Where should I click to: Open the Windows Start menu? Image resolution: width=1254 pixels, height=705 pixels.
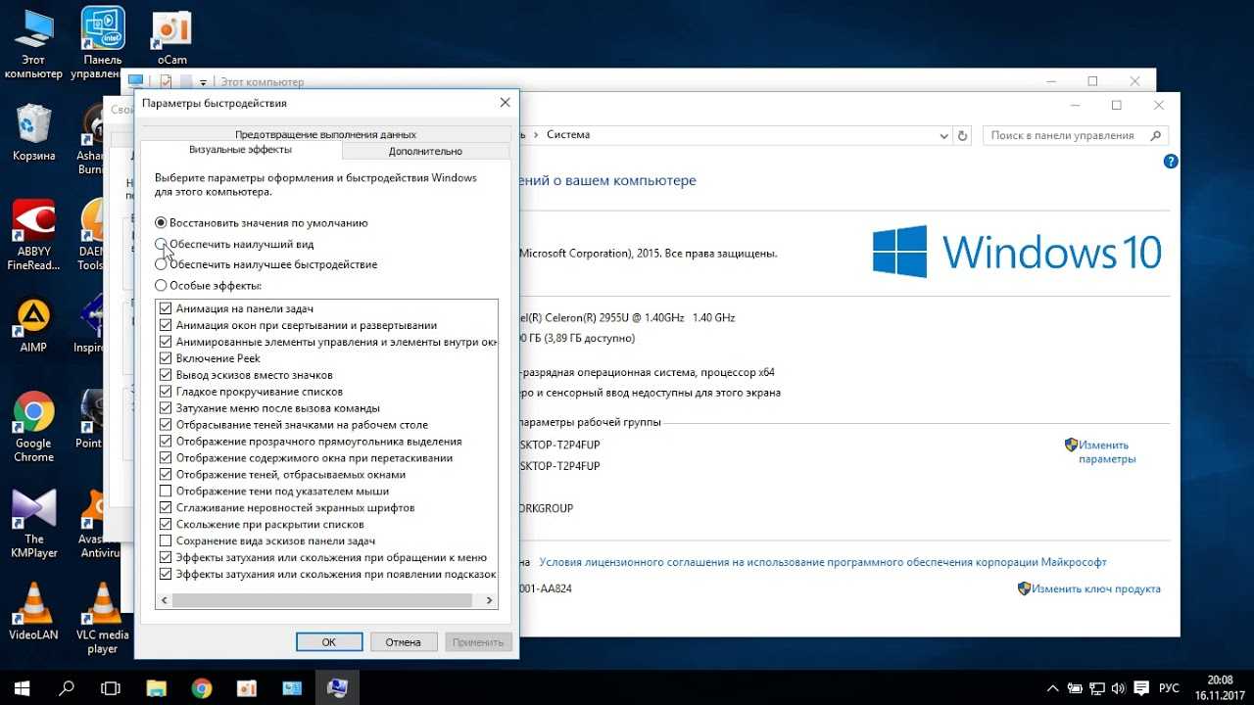coord(22,687)
